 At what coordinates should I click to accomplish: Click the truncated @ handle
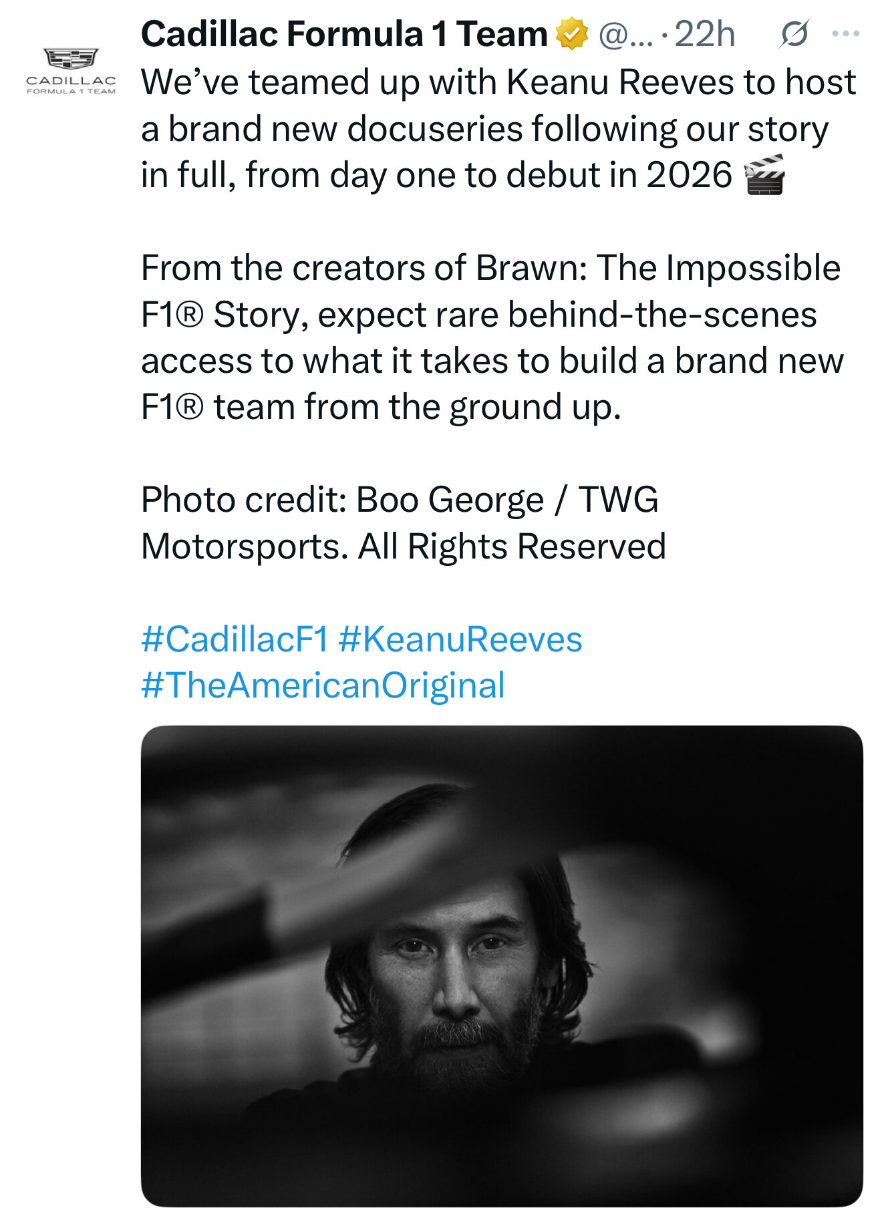[x=625, y=35]
